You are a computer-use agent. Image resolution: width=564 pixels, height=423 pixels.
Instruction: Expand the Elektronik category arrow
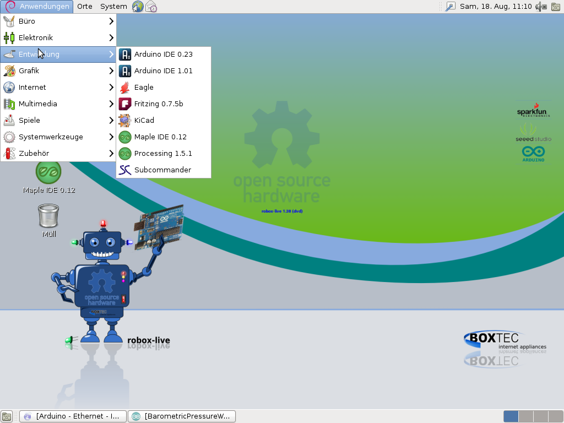[111, 38]
